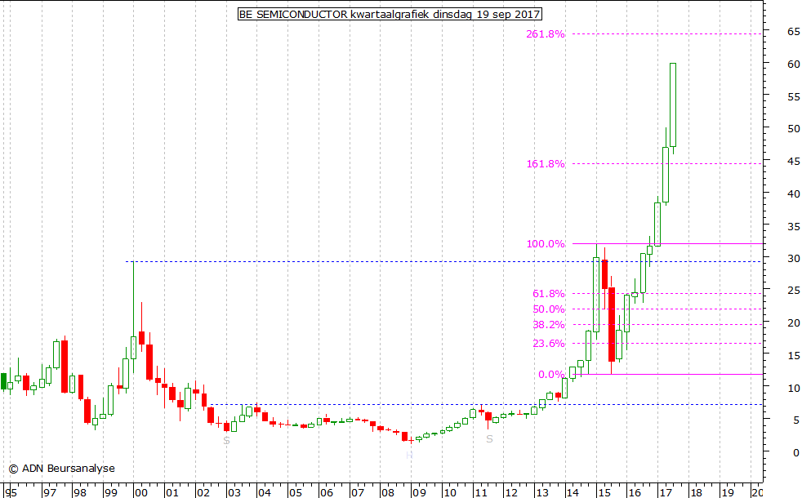Image resolution: width=802 pixels, height=498 pixels.
Task: Click year label 99 on time axis
Action: 110,493
